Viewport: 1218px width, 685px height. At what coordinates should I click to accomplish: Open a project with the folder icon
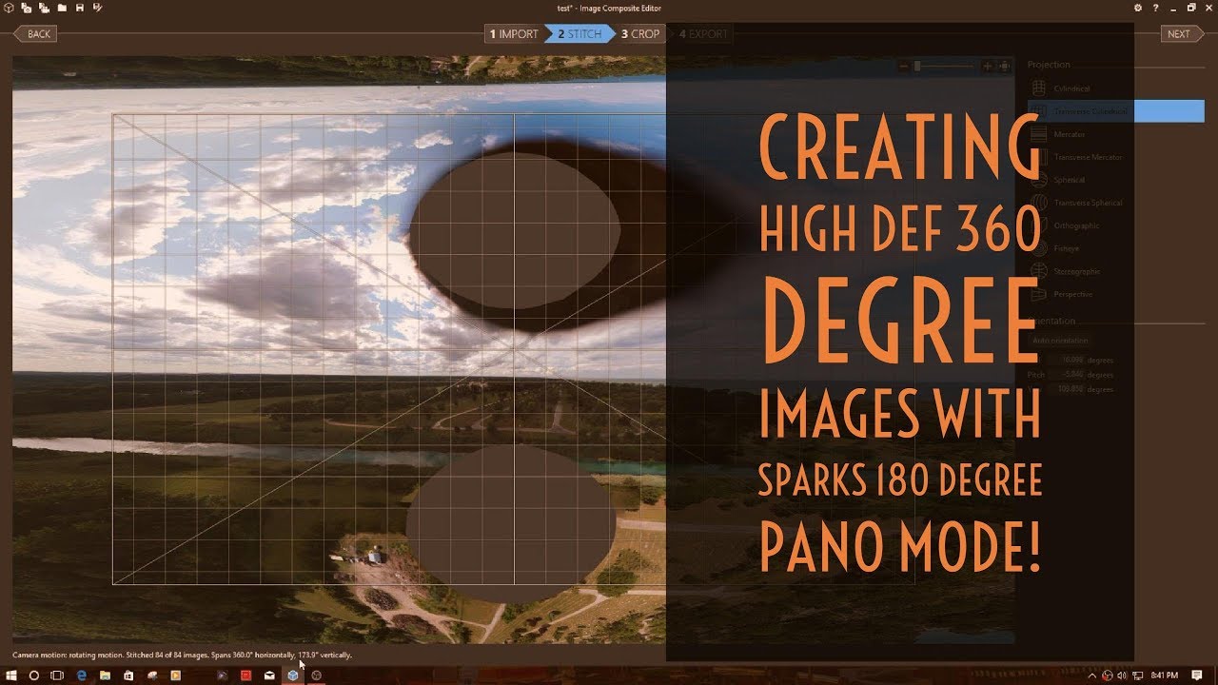tap(62, 8)
